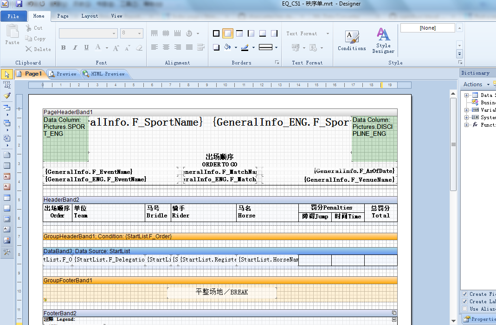Open the font name dropdown
496x325 pixels.
point(114,33)
